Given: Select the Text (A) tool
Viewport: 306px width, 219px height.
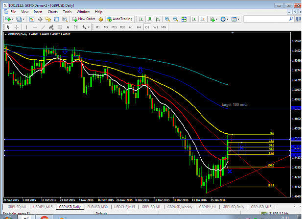Looking at the screenshot, I should pyautogui.click(x=68, y=27).
